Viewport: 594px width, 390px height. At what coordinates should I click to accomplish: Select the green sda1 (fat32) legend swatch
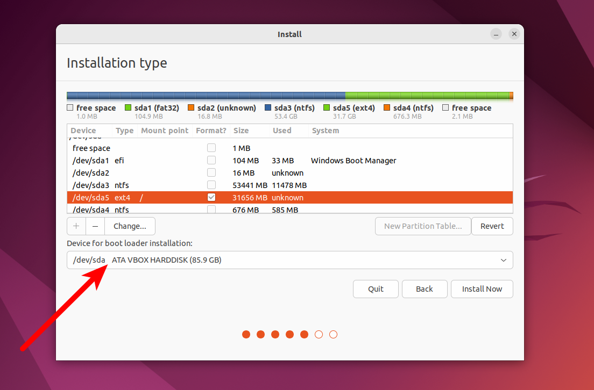(x=128, y=107)
